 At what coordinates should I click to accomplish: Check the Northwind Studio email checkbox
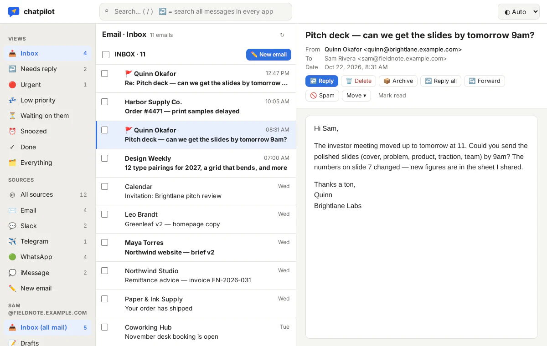[104, 270]
